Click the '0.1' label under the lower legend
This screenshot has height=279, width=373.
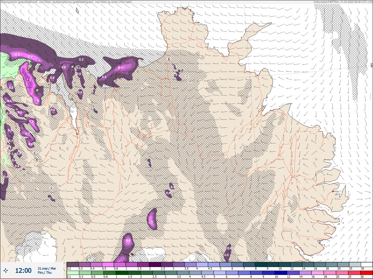coord(69,277)
